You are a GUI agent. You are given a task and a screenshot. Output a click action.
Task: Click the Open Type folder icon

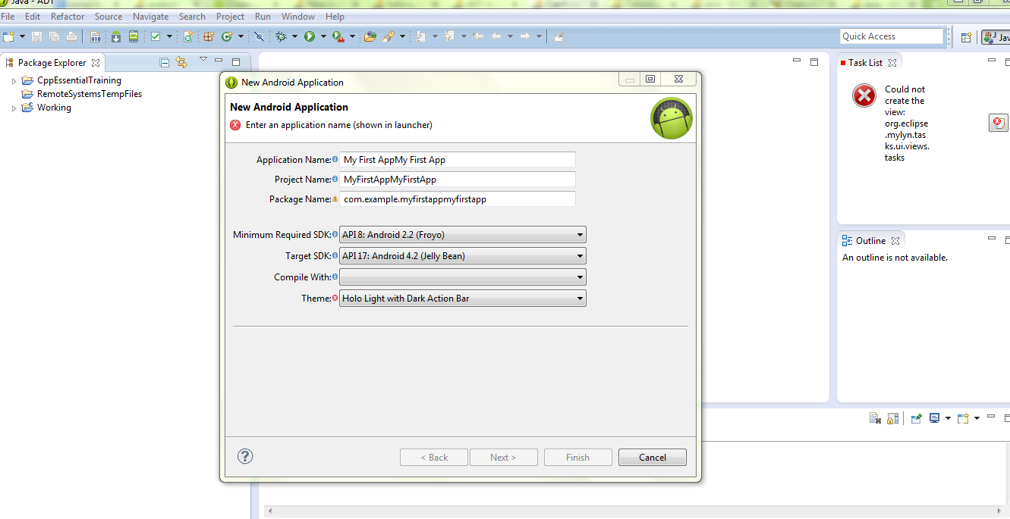370,36
